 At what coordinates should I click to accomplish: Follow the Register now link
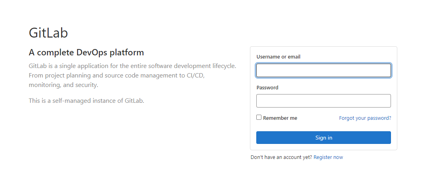(328, 157)
